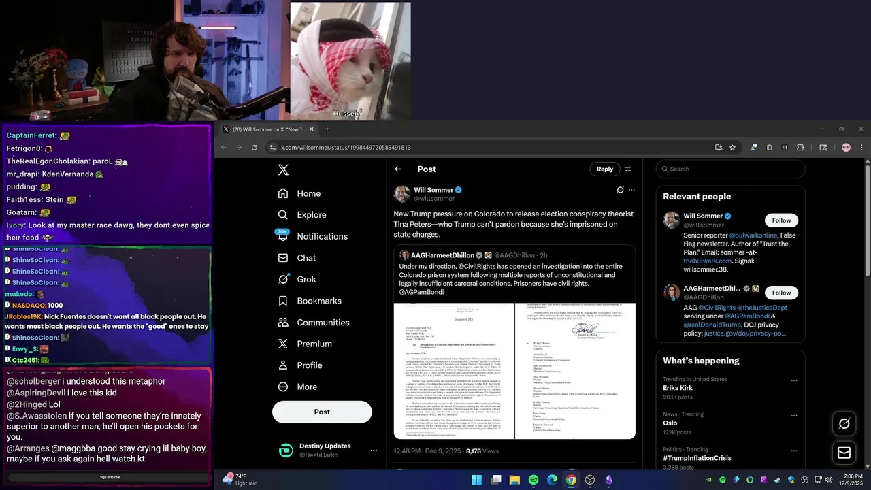Screen dimensions: 871x490
Task: Open Chrome's three-dot menu
Action: click(x=861, y=147)
